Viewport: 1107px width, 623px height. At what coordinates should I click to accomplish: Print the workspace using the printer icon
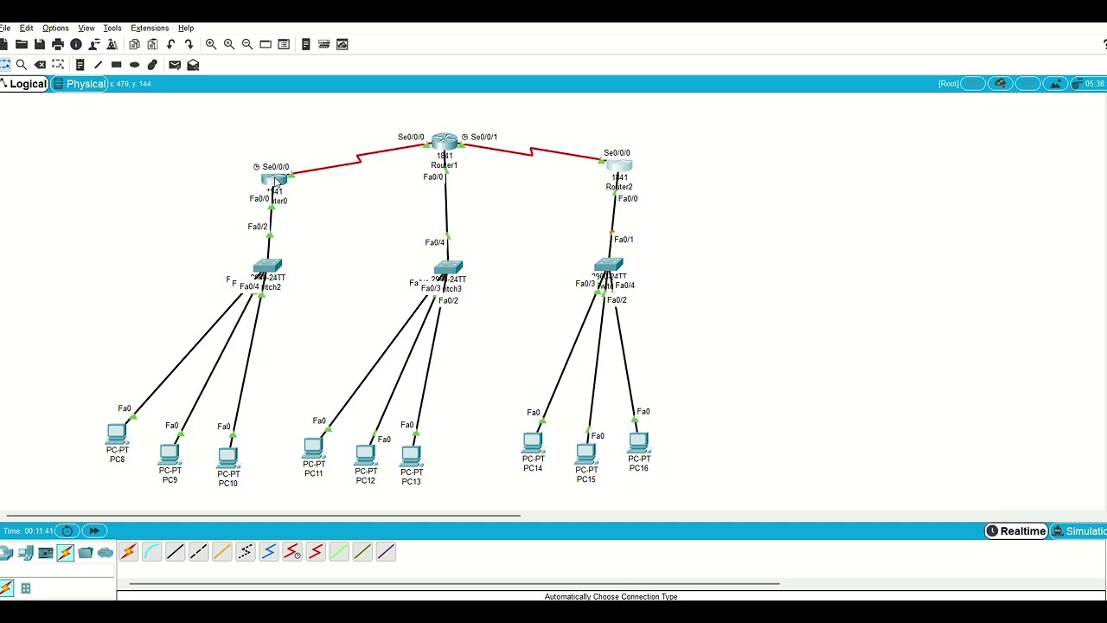58,44
